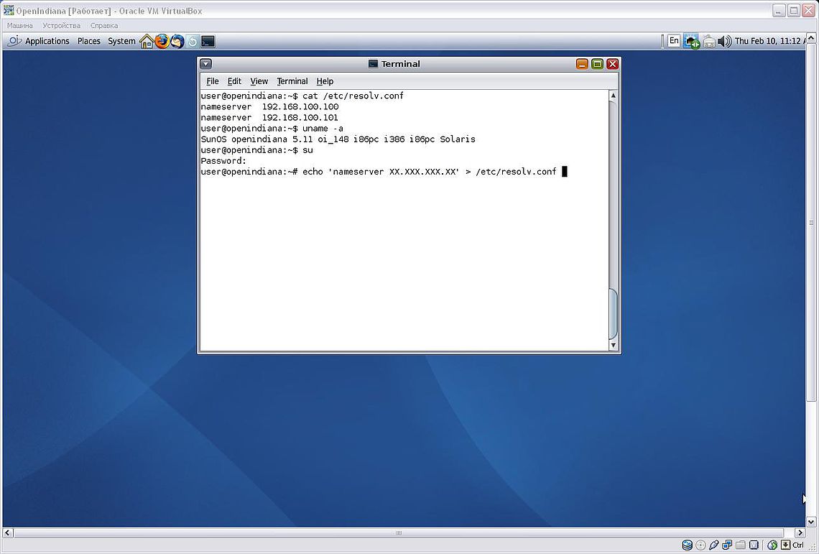Launch terminal from the panel icon
The height and width of the screenshot is (554, 819).
click(x=208, y=41)
